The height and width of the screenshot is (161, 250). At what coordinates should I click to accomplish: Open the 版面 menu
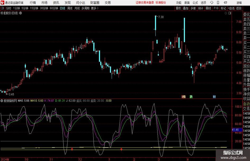(187, 3)
